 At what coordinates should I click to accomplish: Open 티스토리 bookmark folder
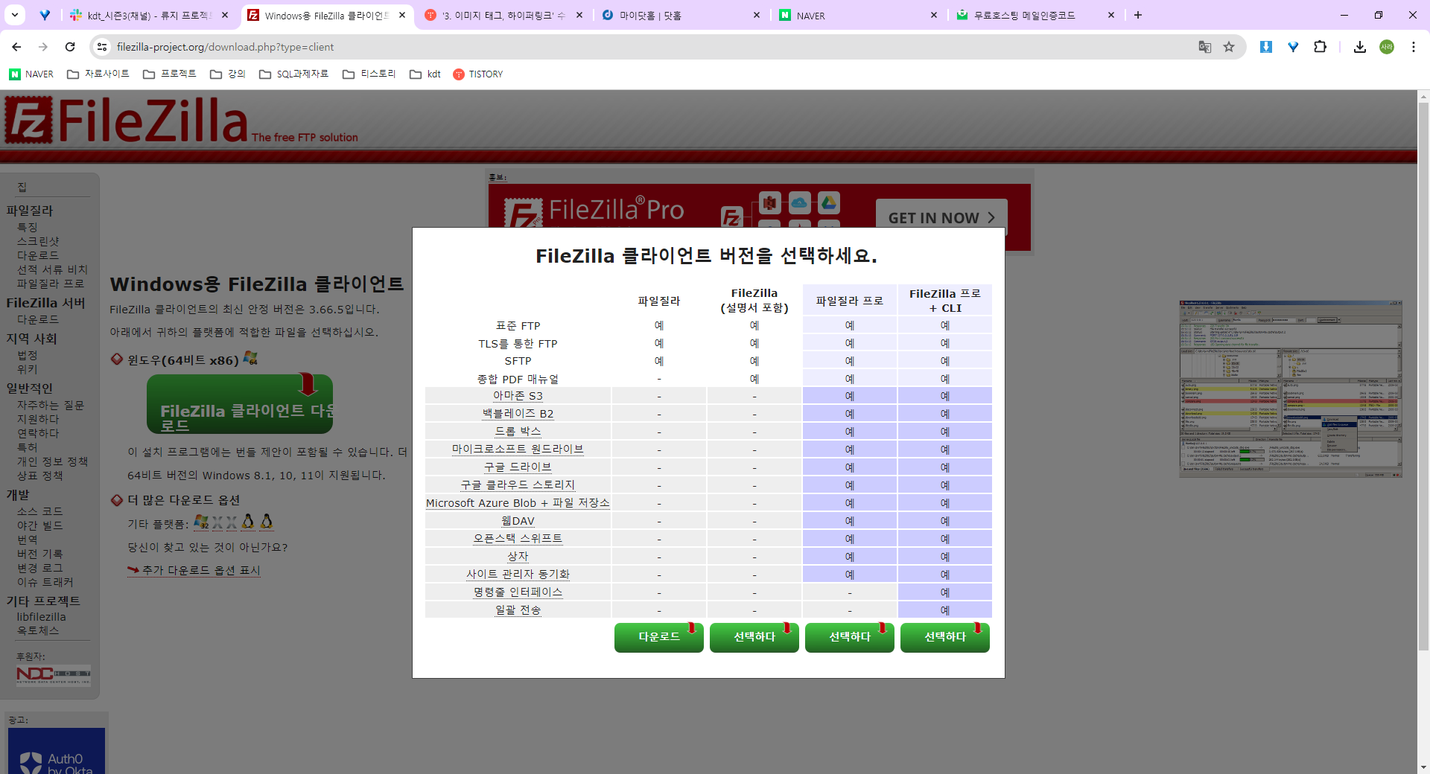[x=369, y=74]
